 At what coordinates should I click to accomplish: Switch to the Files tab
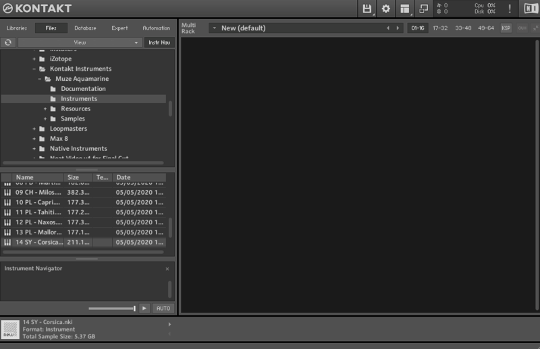[51, 28]
